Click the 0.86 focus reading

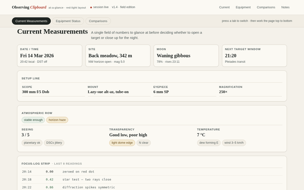(x=49, y=187)
